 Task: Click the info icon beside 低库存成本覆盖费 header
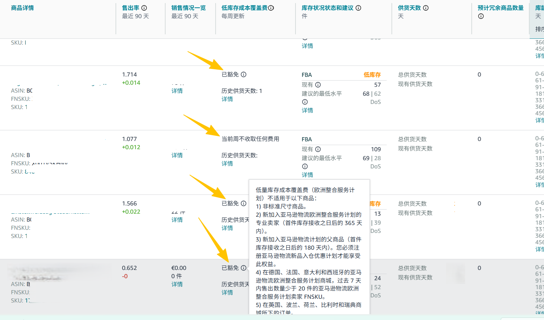pyautogui.click(x=271, y=8)
